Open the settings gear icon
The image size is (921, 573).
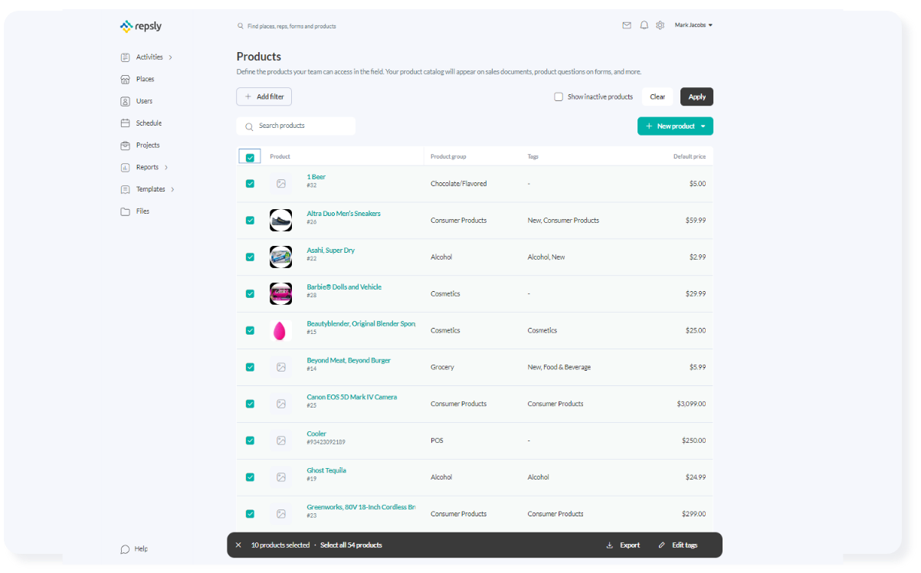coord(660,25)
